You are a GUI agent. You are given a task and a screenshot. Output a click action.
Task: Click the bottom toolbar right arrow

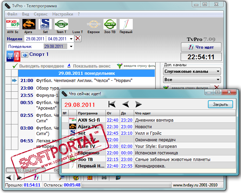[x=19, y=178]
